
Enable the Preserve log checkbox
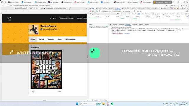pyautogui.click(x=103, y=11)
